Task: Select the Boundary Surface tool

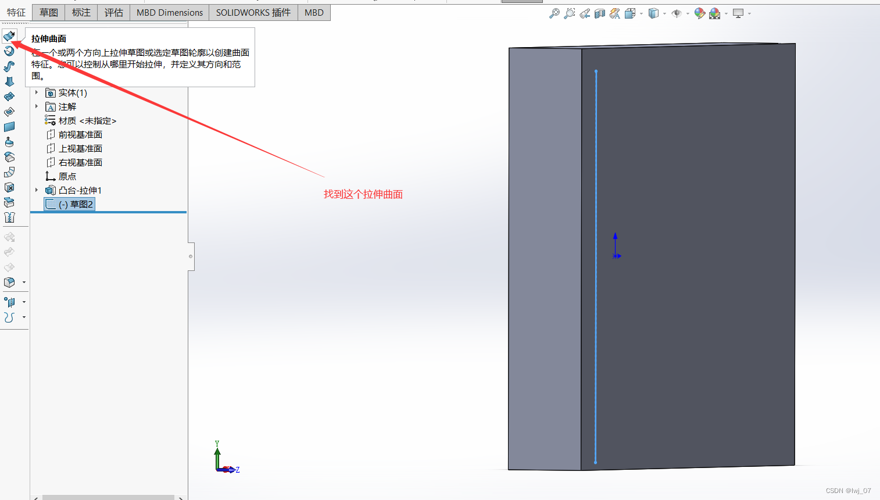Action: (x=9, y=97)
